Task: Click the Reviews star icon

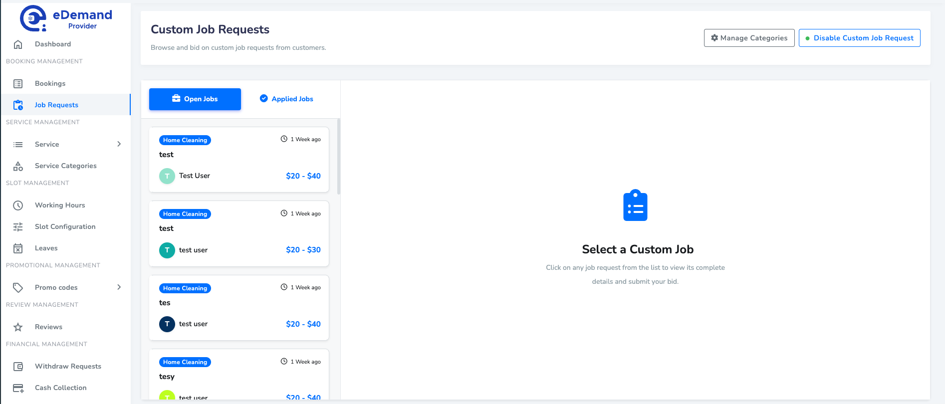Action: pyautogui.click(x=18, y=327)
